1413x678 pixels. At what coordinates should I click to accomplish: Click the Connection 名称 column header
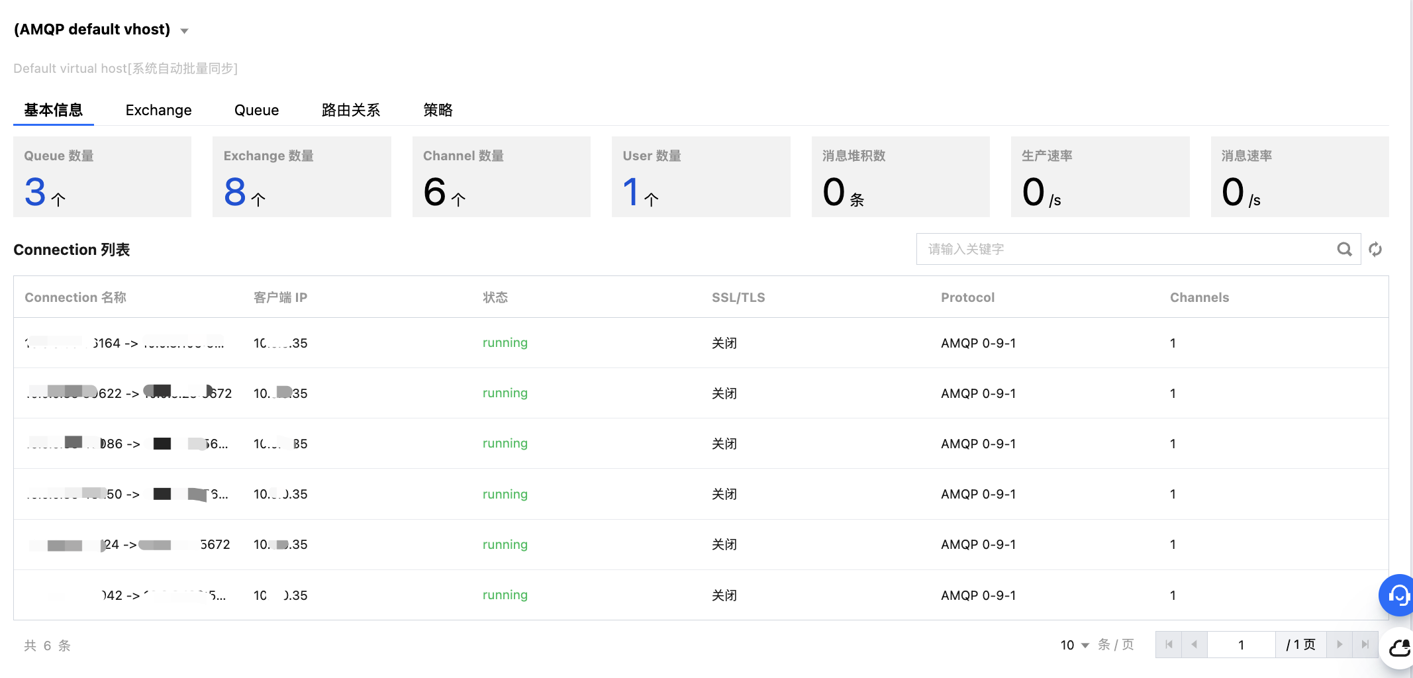pyautogui.click(x=75, y=297)
